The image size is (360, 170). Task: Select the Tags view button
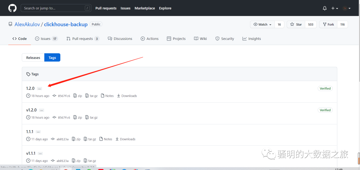point(52,58)
